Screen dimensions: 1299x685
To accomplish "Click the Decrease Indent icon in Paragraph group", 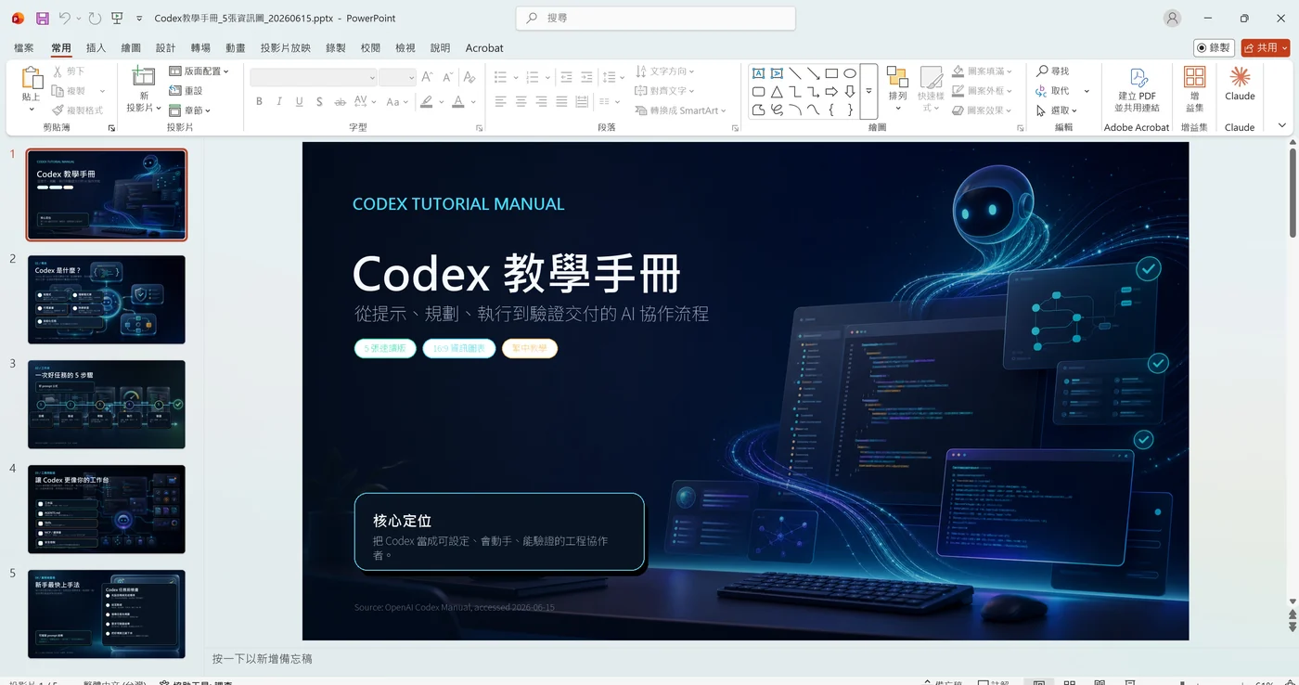I will tap(567, 77).
